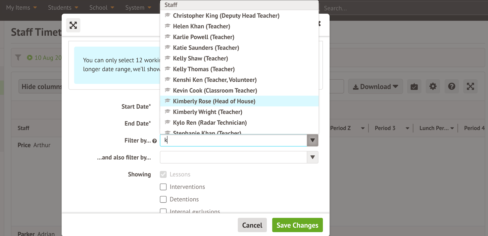Click the calendar check icon
Viewport: 488px width, 236px height.
pyautogui.click(x=414, y=87)
